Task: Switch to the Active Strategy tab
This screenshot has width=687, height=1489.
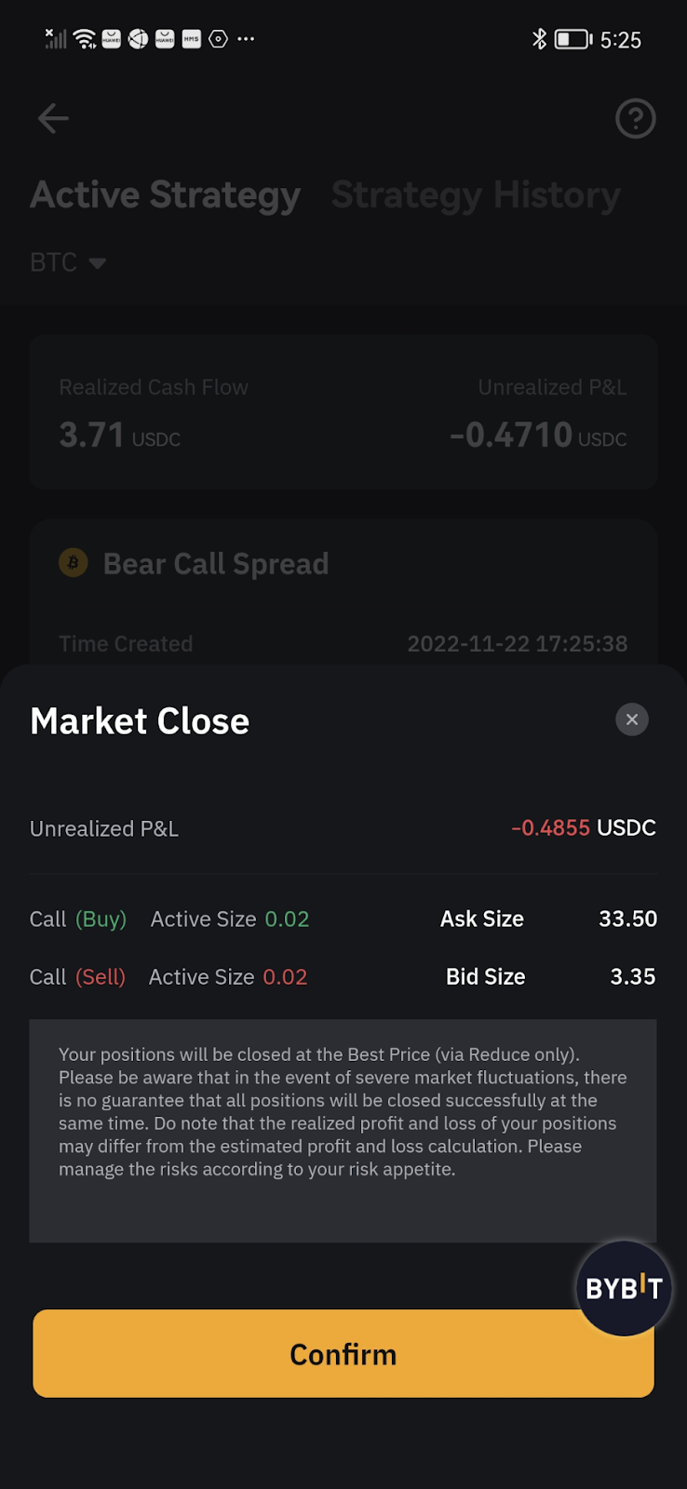Action: point(166,195)
